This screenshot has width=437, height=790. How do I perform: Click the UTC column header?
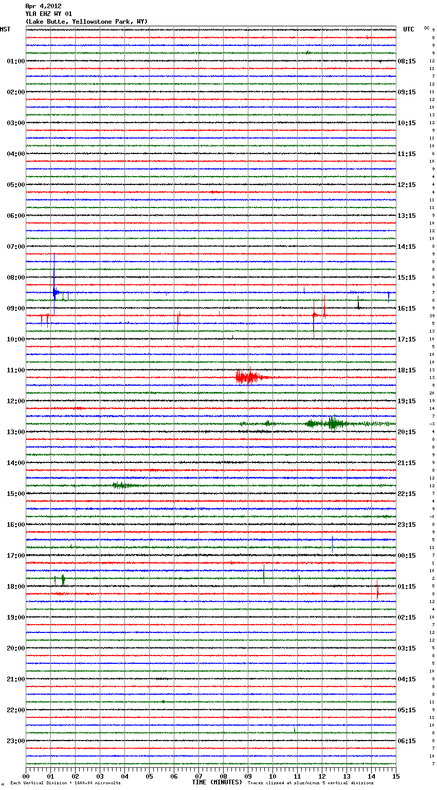[408, 29]
